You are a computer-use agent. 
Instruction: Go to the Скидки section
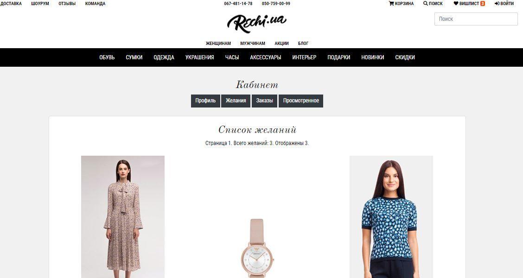pyautogui.click(x=405, y=57)
